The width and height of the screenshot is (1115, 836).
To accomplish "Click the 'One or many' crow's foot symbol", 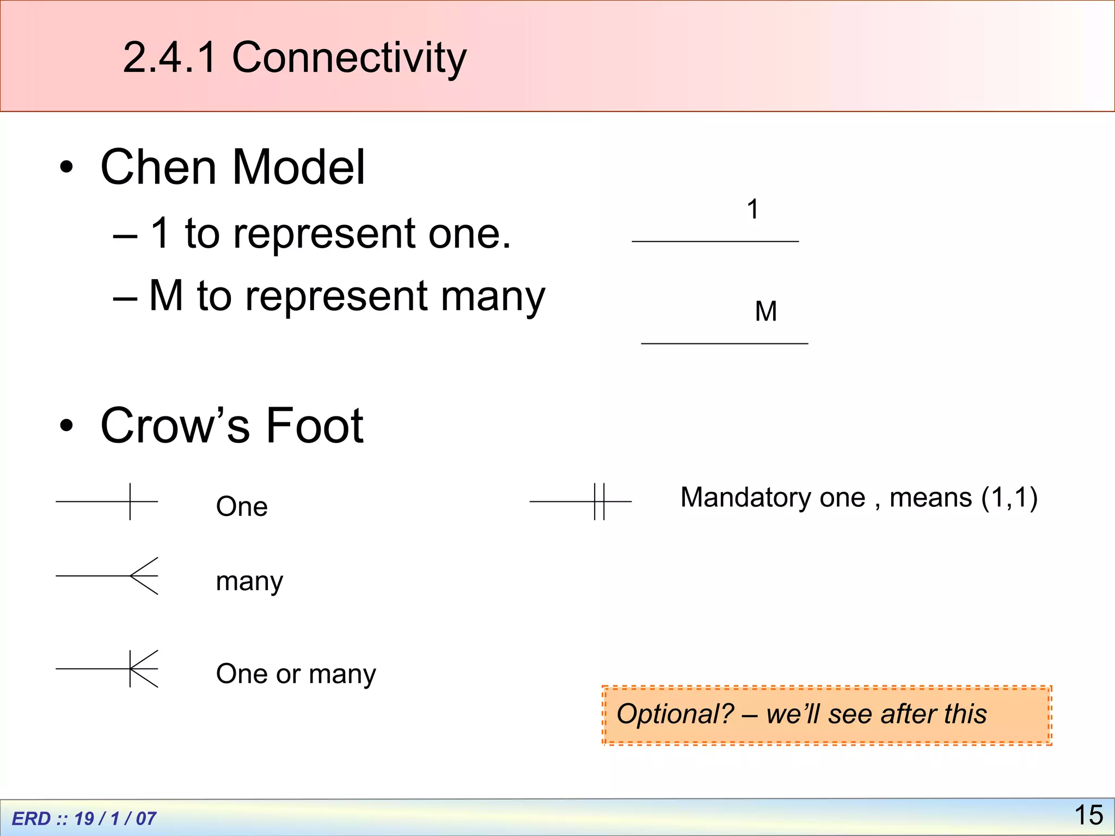I will pyautogui.click(x=107, y=669).
